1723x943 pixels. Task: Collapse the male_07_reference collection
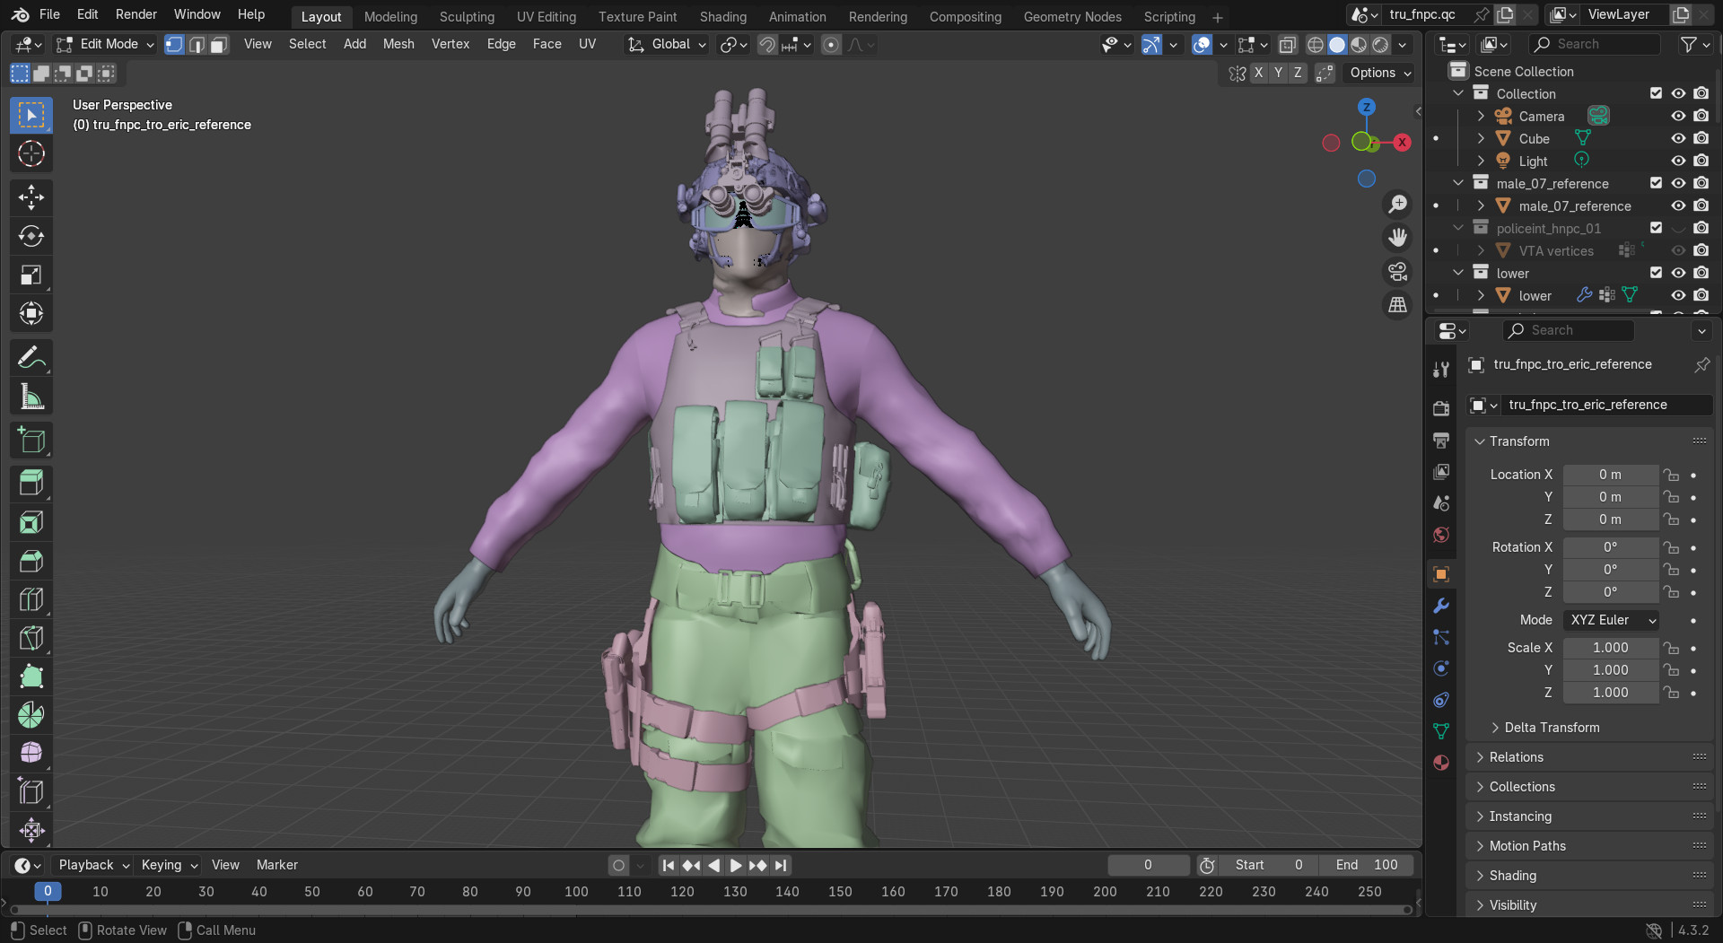1458,183
